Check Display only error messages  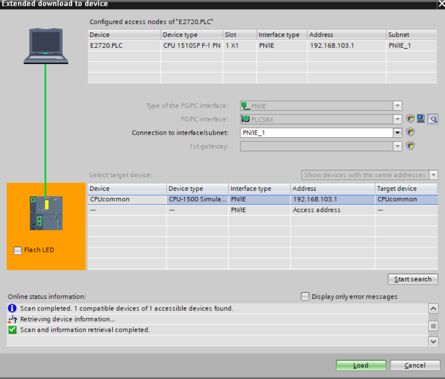305,296
